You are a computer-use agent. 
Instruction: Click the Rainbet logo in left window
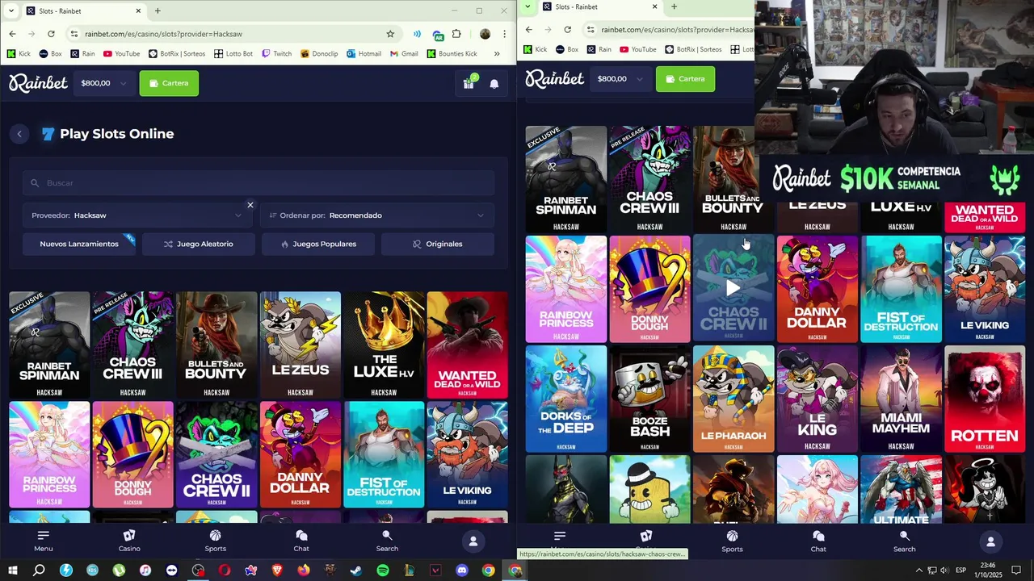(38, 83)
